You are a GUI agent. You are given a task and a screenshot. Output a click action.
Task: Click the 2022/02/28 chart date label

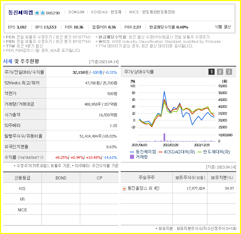[170, 145]
